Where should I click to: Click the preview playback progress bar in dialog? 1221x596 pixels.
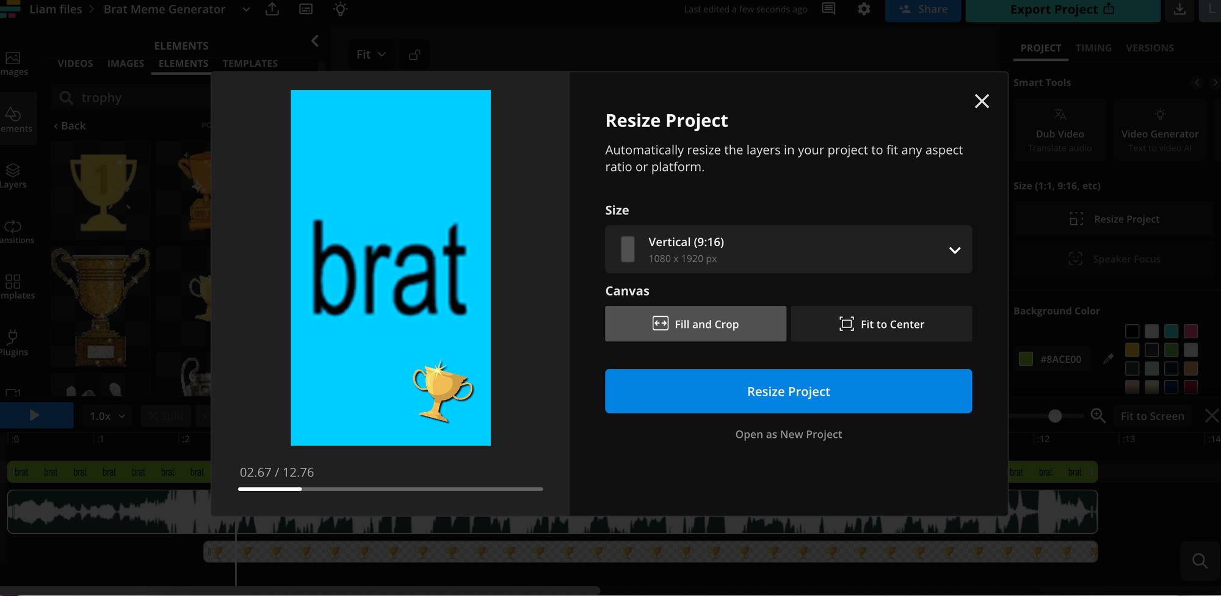390,489
